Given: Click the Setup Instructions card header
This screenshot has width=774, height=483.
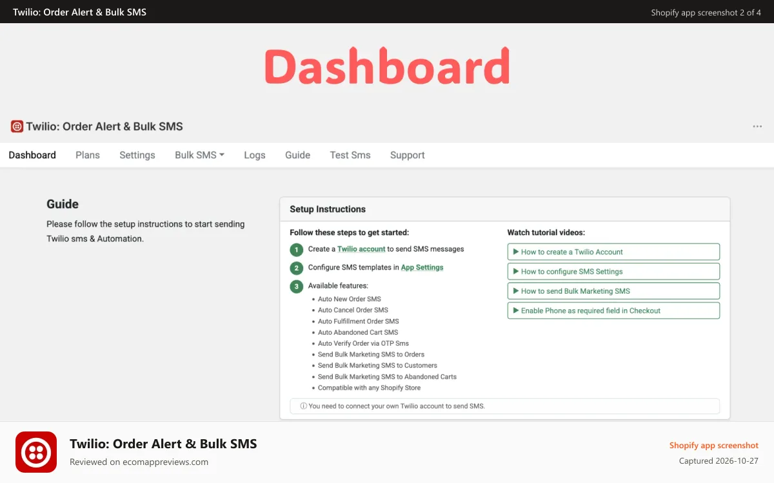Looking at the screenshot, I should pos(505,209).
